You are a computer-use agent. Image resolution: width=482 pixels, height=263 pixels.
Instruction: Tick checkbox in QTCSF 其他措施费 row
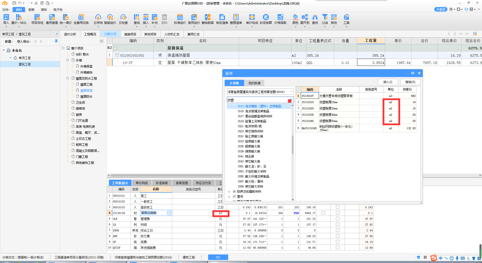337,247
